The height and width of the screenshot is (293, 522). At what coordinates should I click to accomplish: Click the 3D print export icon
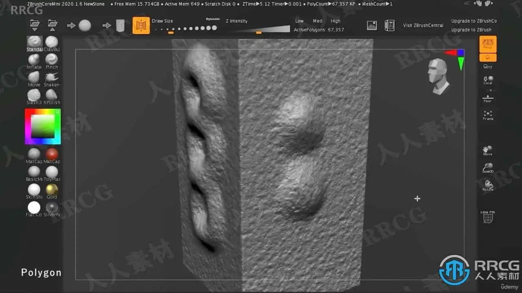pos(389,25)
